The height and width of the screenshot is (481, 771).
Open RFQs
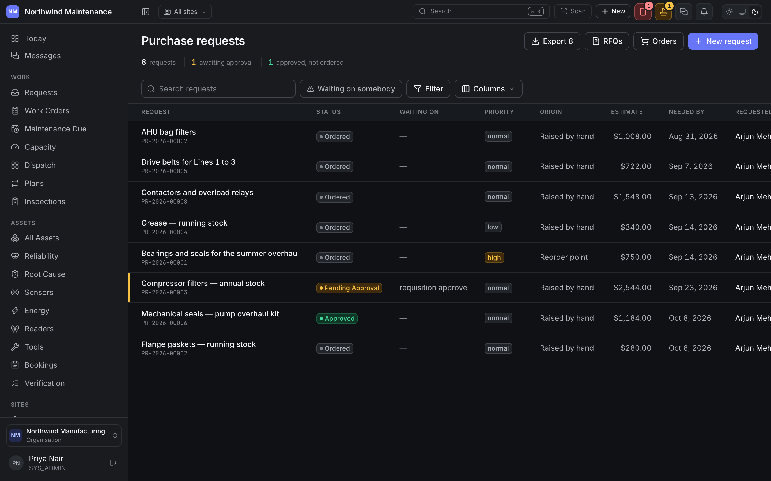point(607,41)
